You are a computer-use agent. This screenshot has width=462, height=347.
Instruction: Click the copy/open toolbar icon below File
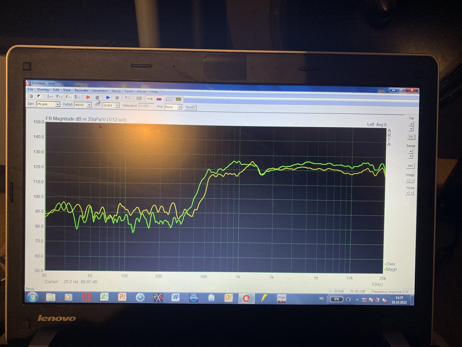[x=31, y=96]
